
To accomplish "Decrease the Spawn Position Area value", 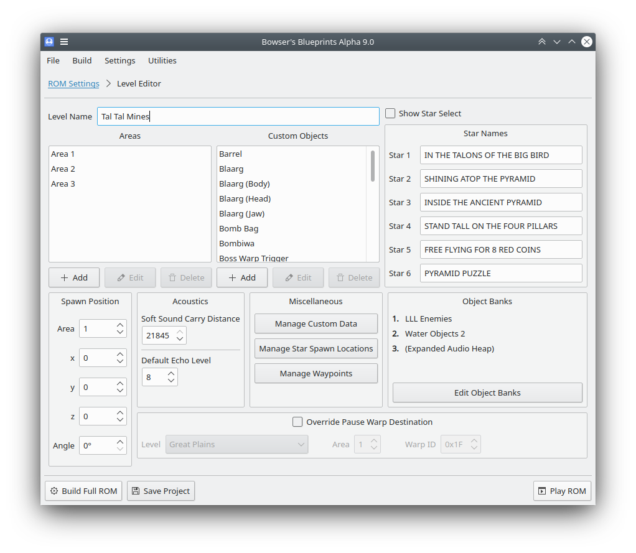I will tap(120, 332).
